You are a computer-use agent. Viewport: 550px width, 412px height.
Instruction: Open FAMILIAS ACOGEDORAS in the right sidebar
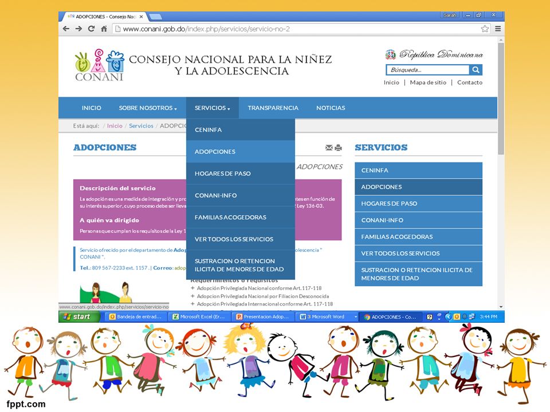[418, 237]
